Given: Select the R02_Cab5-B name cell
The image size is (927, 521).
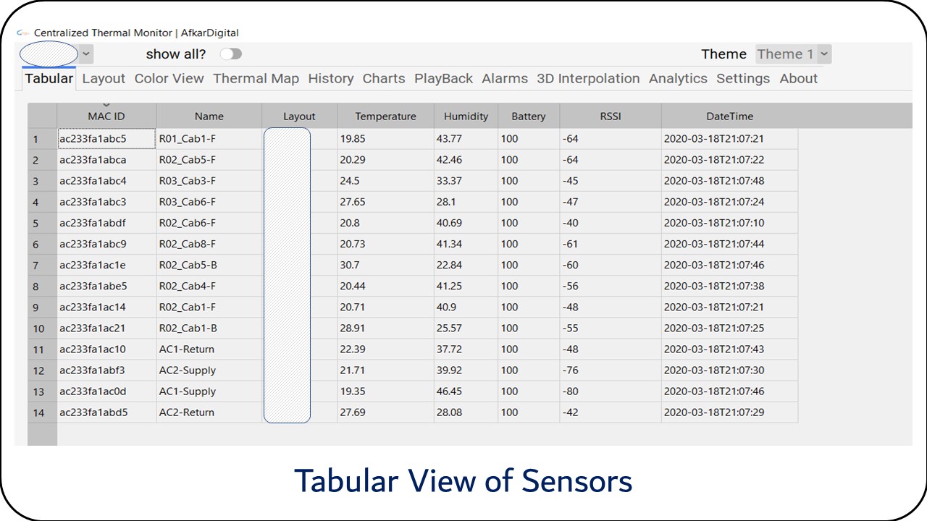Looking at the screenshot, I should point(209,266).
